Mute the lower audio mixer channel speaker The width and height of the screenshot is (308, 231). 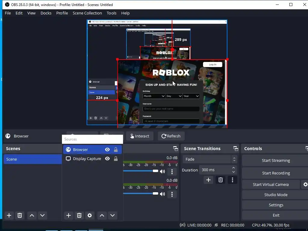point(162,194)
